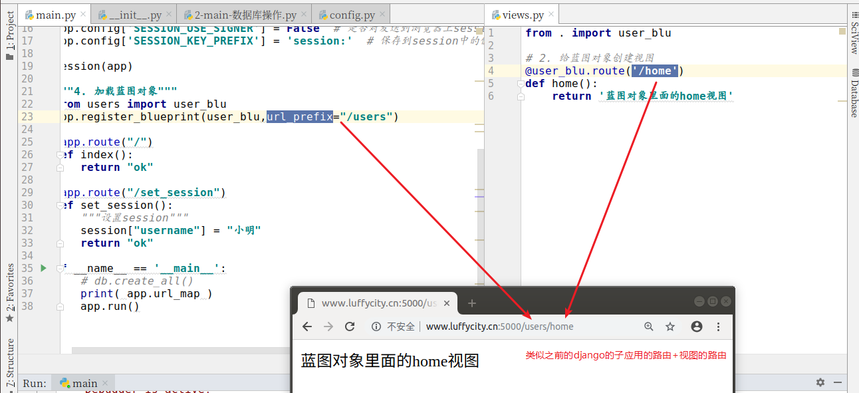Minimize the browser window
Screen dimensions: 859x393
pos(699,301)
